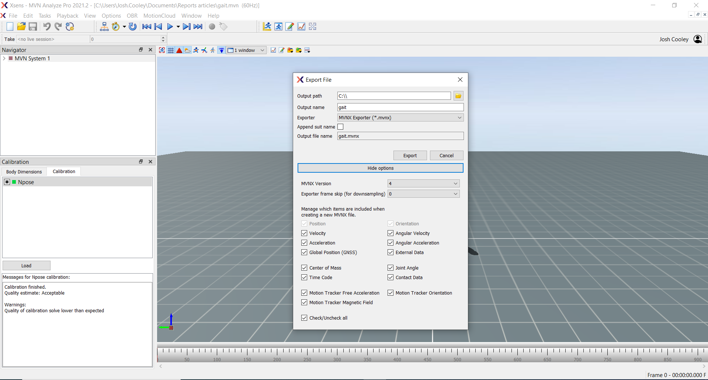Open the character reprocess/reload tool
Screen dimensions: 708x380
click(133, 27)
